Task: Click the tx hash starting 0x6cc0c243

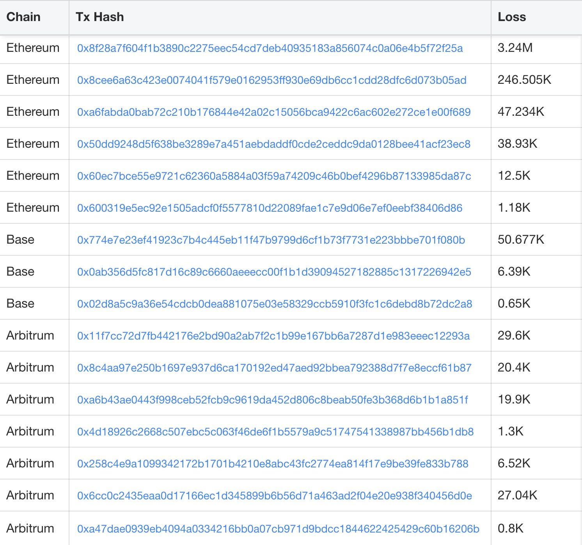Action: pyautogui.click(x=274, y=496)
